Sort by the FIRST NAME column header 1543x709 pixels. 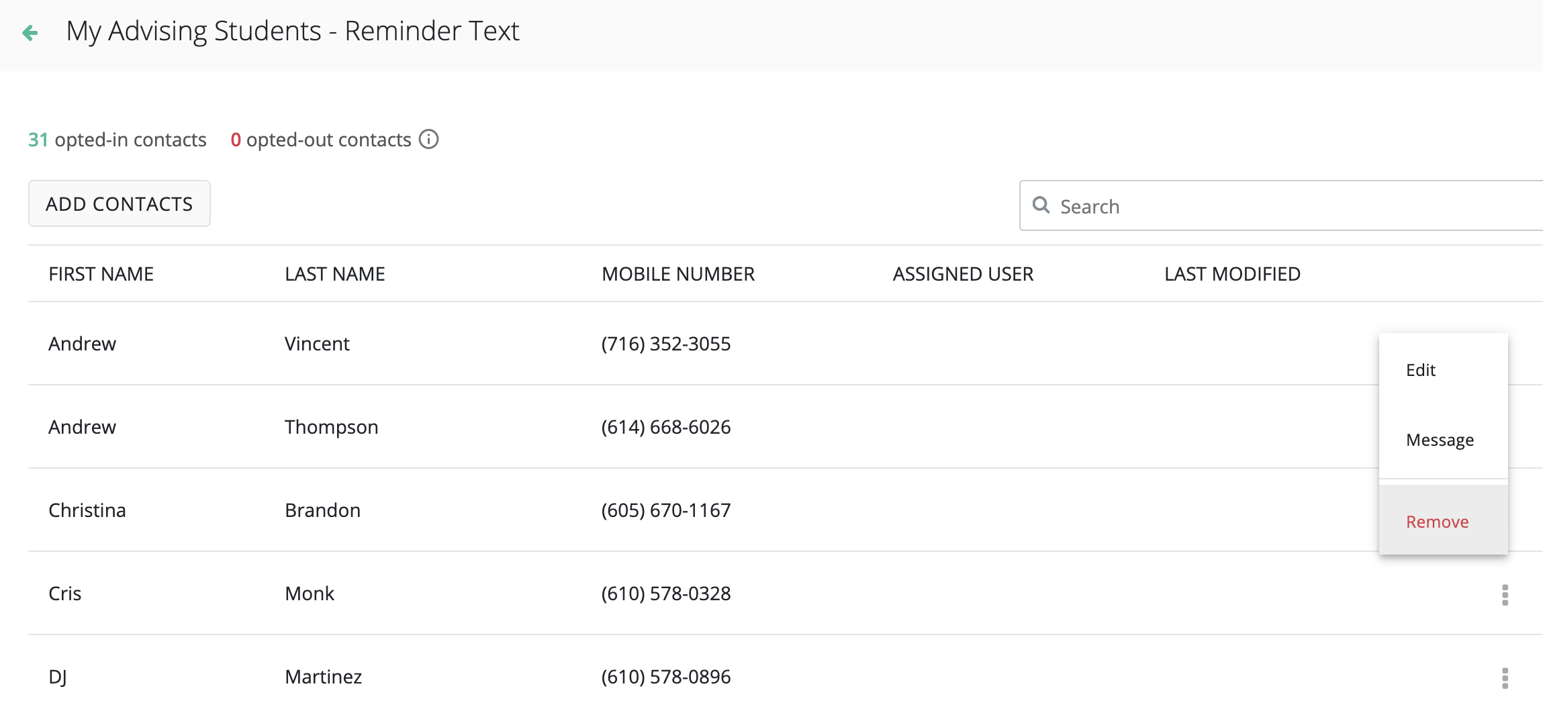[101, 274]
